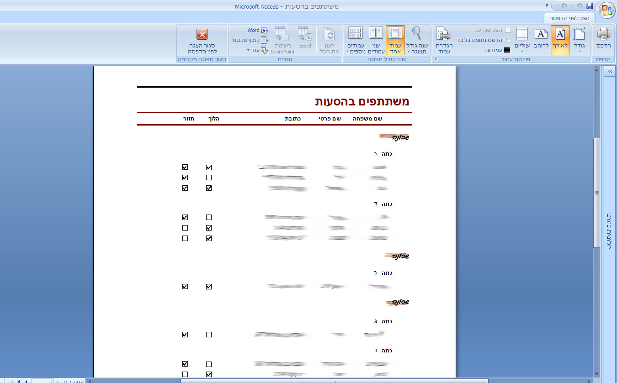Export to רשימת SharePoint
617x383 pixels.
[282, 40]
